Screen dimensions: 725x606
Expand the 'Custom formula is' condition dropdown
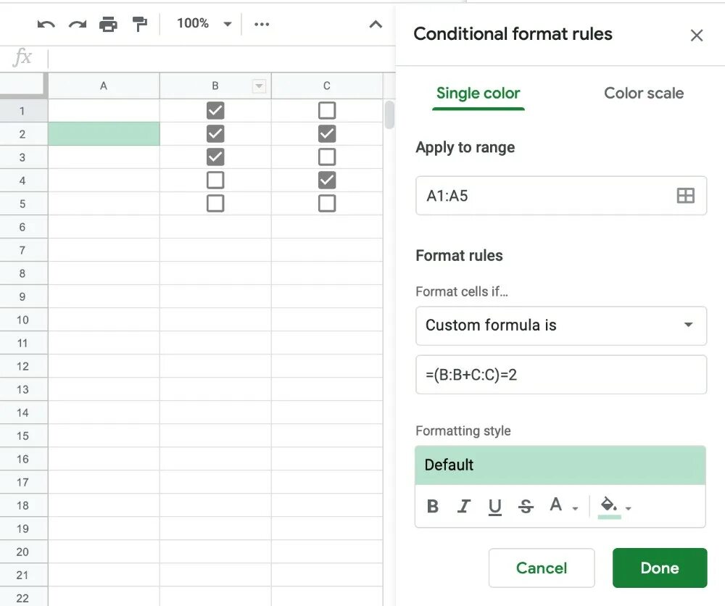tap(688, 325)
